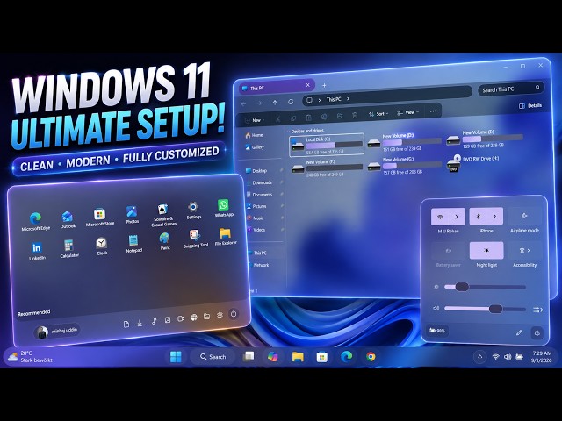The image size is (562, 421).
Task: Open user profile mishaj uddin
Action: (56, 332)
